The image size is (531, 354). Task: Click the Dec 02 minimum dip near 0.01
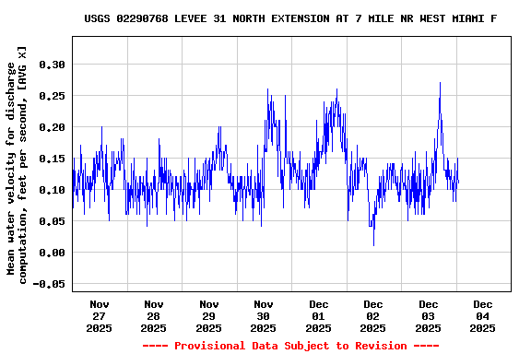coord(373,245)
